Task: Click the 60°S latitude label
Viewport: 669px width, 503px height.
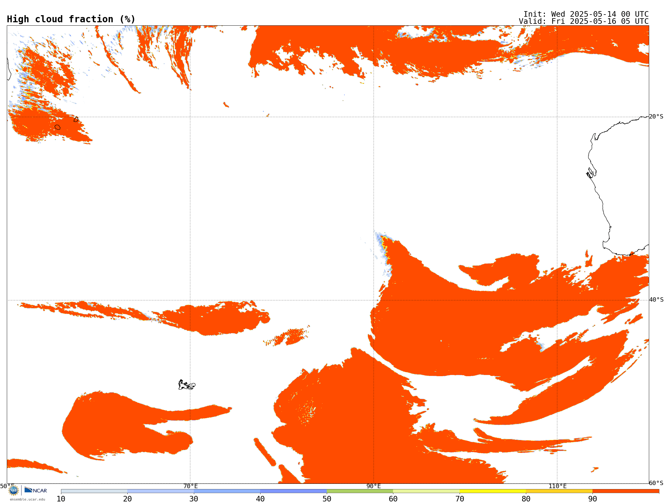Action: [656, 483]
